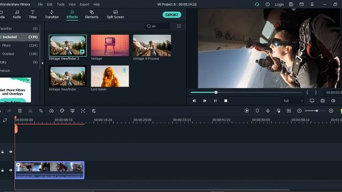The width and height of the screenshot is (342, 192).
Task: Select the Vintage effect thumbnail
Action: point(110,45)
